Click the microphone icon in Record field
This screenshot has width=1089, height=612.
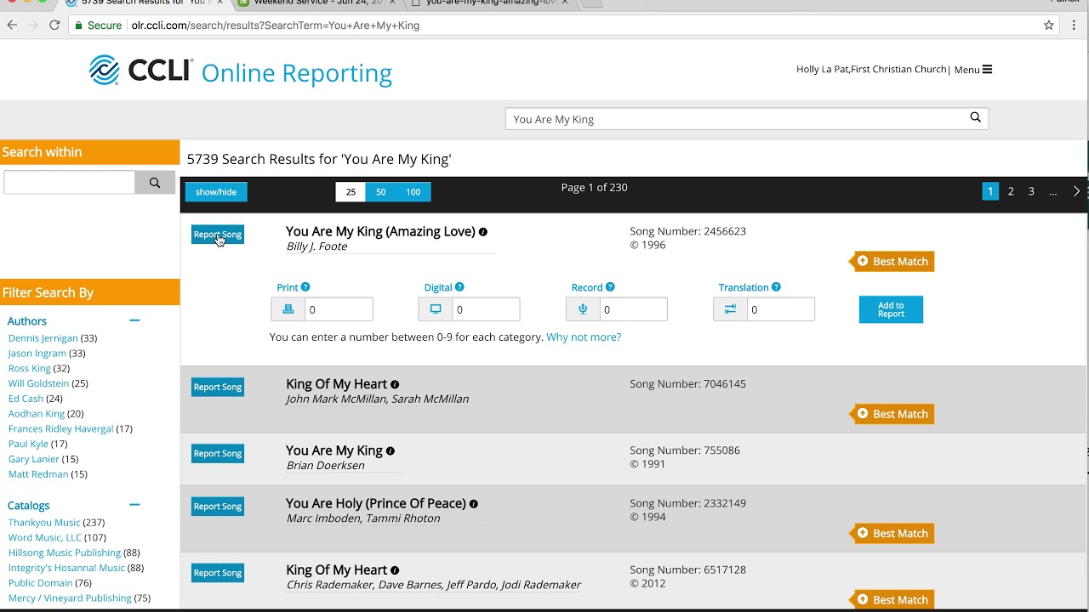(x=583, y=309)
